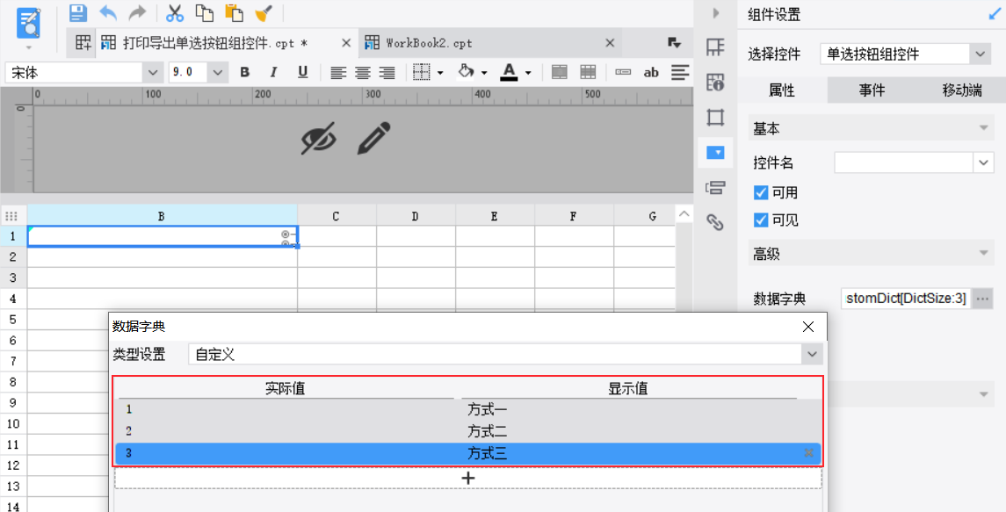Close the 打印导出单选按钮组控件.cpt tab
1006x512 pixels.
coord(346,43)
